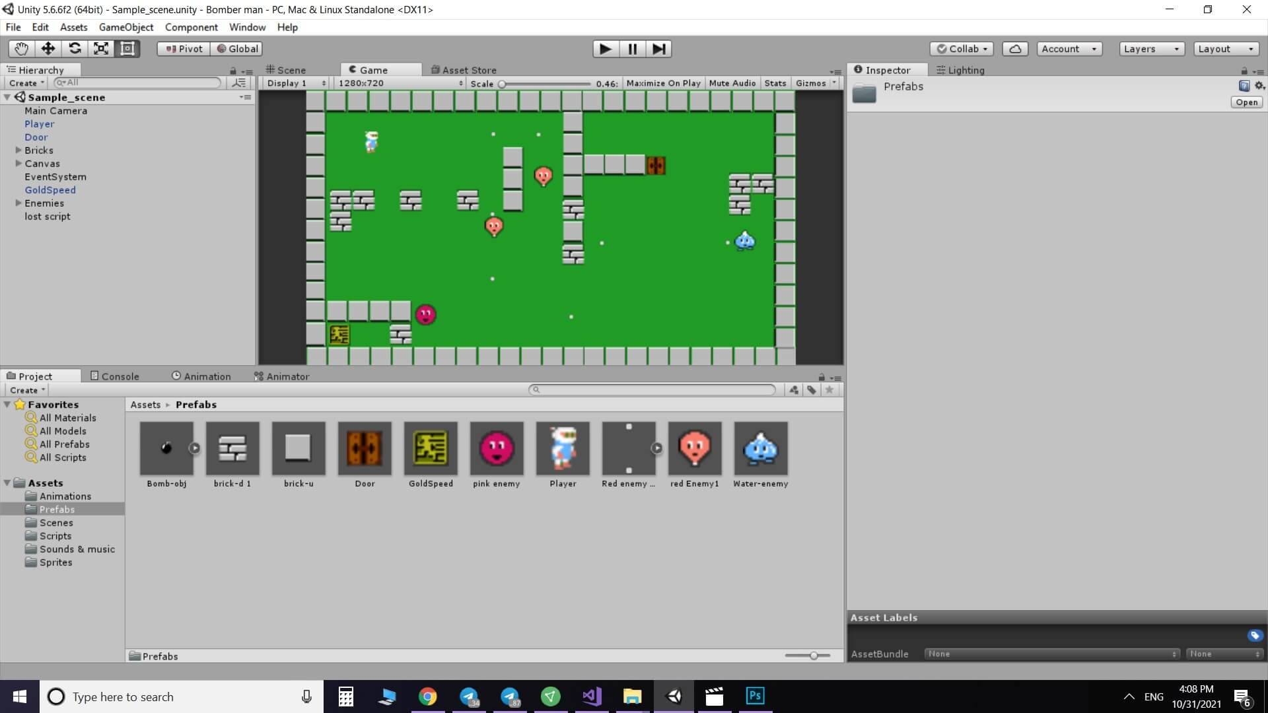Select the Rotate tool
Viewport: 1268px width, 713px height.
pos(75,49)
